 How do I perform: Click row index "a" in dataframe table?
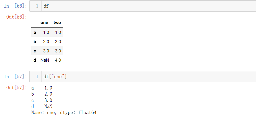coord(35,32)
